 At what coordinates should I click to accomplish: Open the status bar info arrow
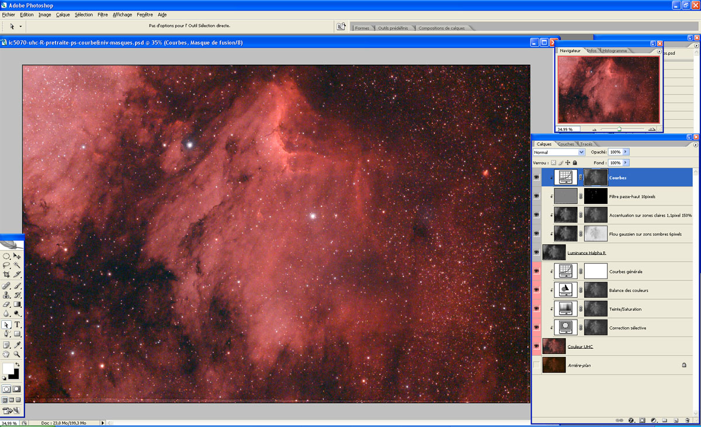[103, 422]
